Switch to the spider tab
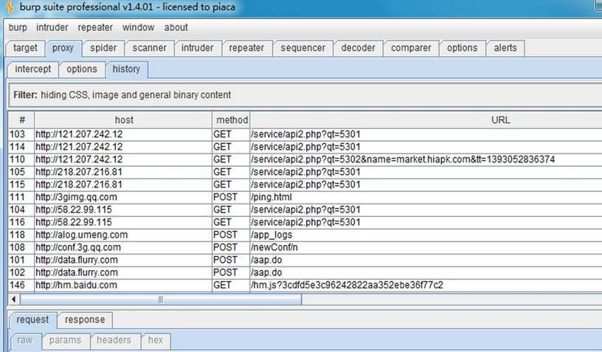The image size is (602, 352). [x=103, y=48]
